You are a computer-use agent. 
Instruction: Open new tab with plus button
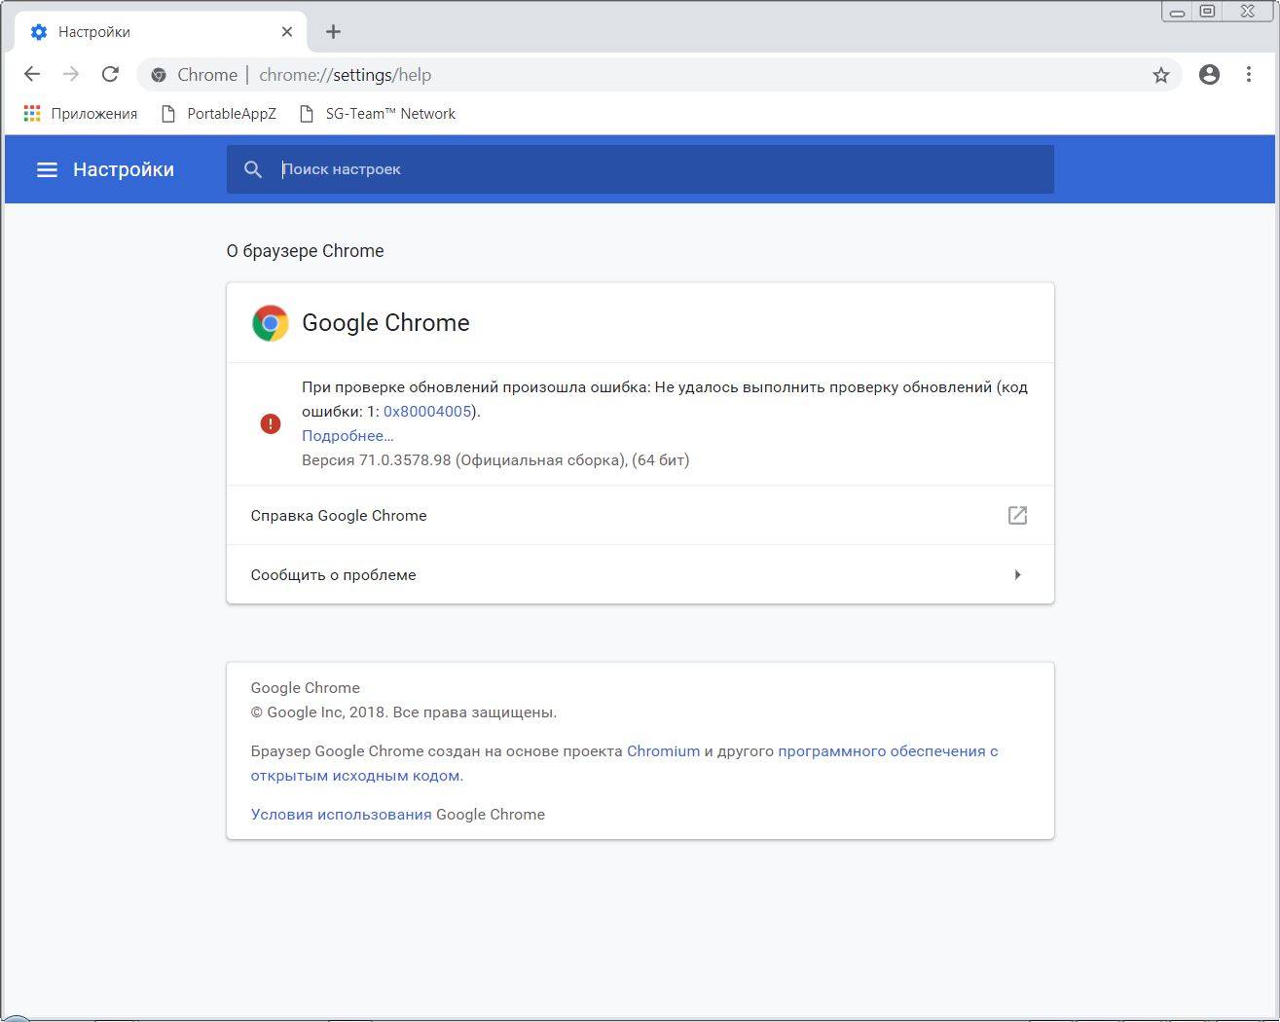(x=333, y=32)
